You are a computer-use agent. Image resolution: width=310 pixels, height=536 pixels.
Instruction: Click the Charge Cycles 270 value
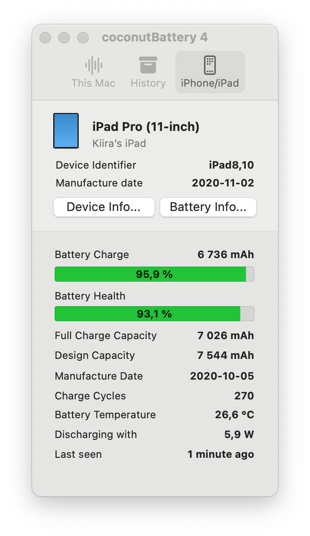(x=244, y=396)
